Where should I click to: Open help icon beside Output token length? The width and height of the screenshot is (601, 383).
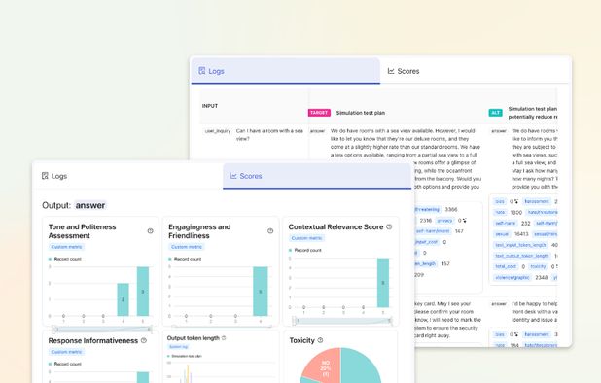(x=224, y=338)
